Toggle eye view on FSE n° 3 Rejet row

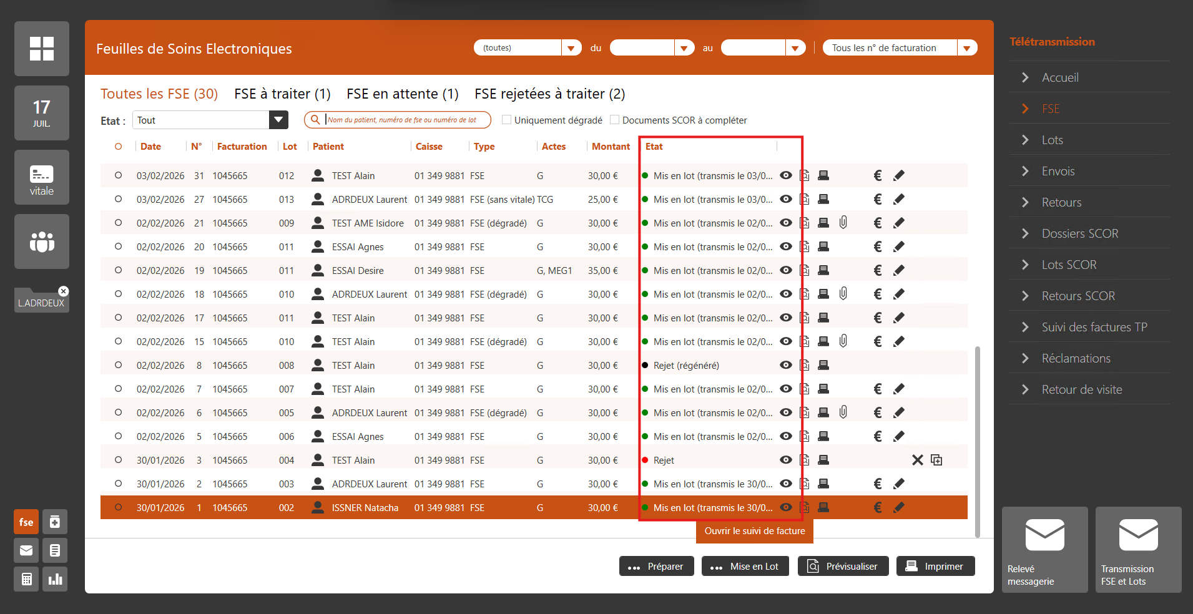tap(786, 460)
